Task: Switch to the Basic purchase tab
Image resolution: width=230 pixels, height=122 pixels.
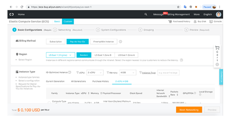Action: (x=57, y=21)
